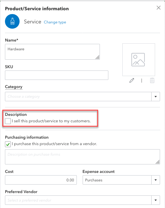Click the Name field resize handle
This screenshot has height=208, width=165.
point(98,57)
